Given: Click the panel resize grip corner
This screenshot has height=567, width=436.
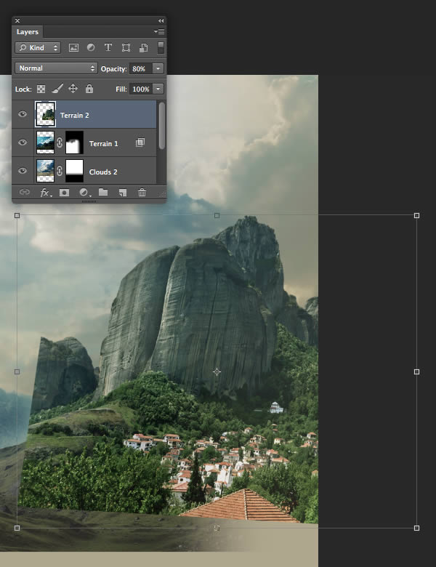Looking at the screenshot, I should pyautogui.click(x=163, y=195).
